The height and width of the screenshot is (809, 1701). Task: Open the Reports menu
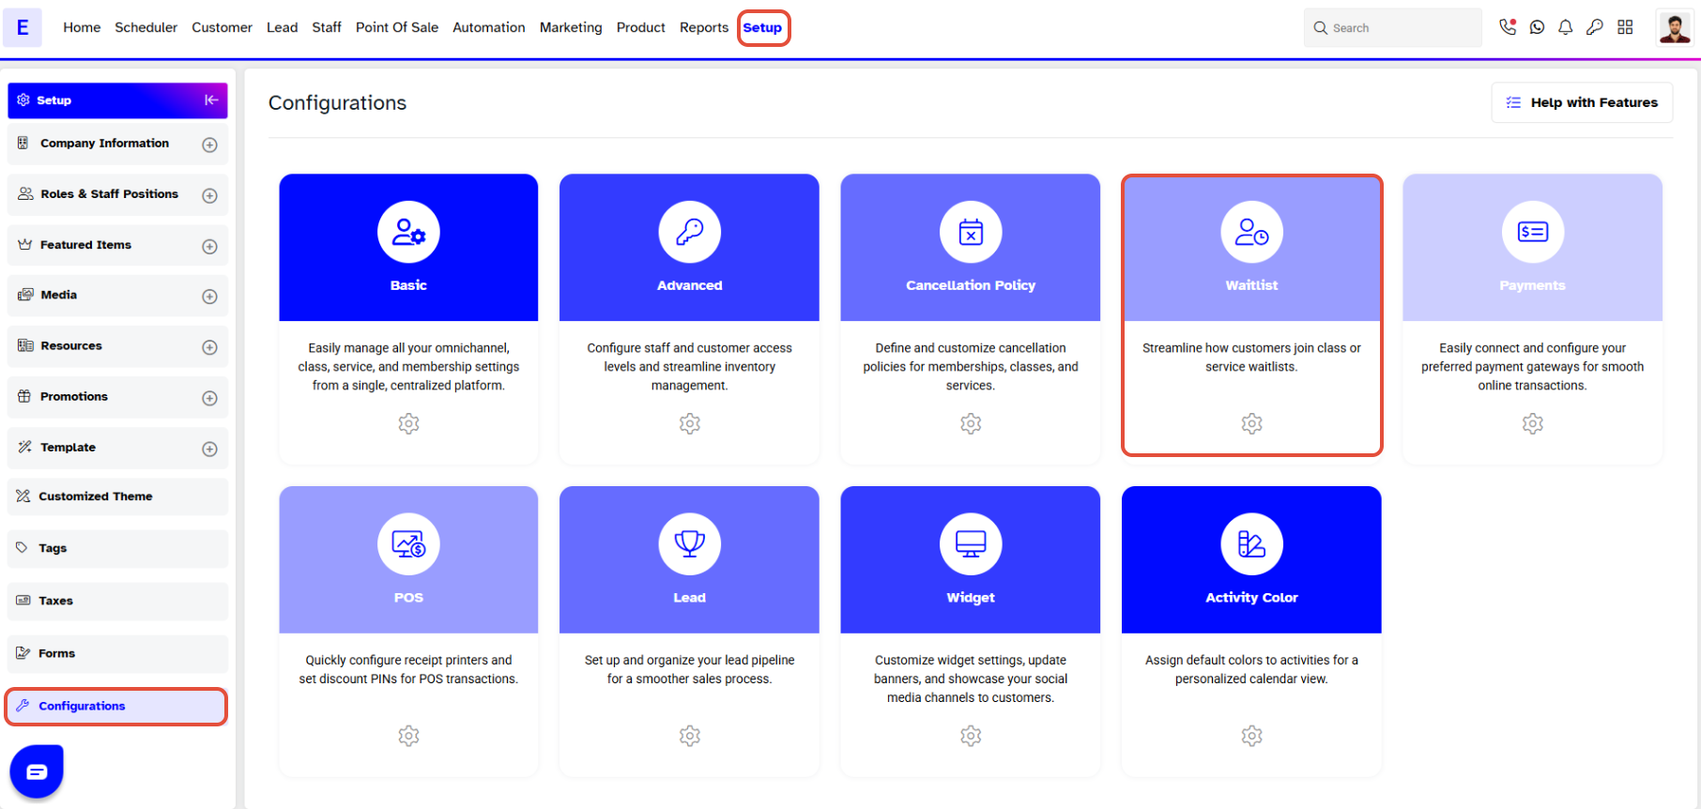click(x=704, y=27)
